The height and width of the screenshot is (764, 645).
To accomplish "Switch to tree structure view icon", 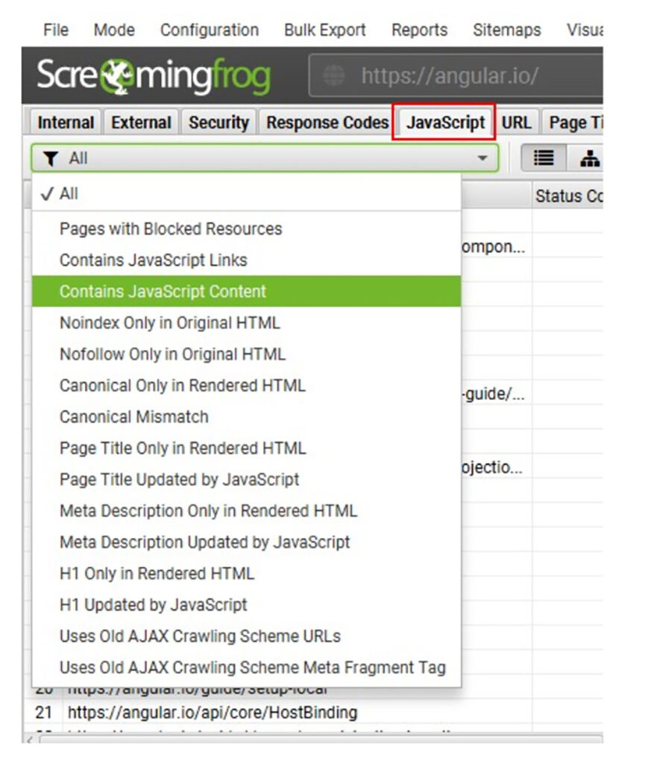I will click(x=589, y=158).
